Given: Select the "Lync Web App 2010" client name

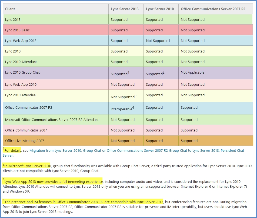Looking at the screenshot, I should coord(21,85).
